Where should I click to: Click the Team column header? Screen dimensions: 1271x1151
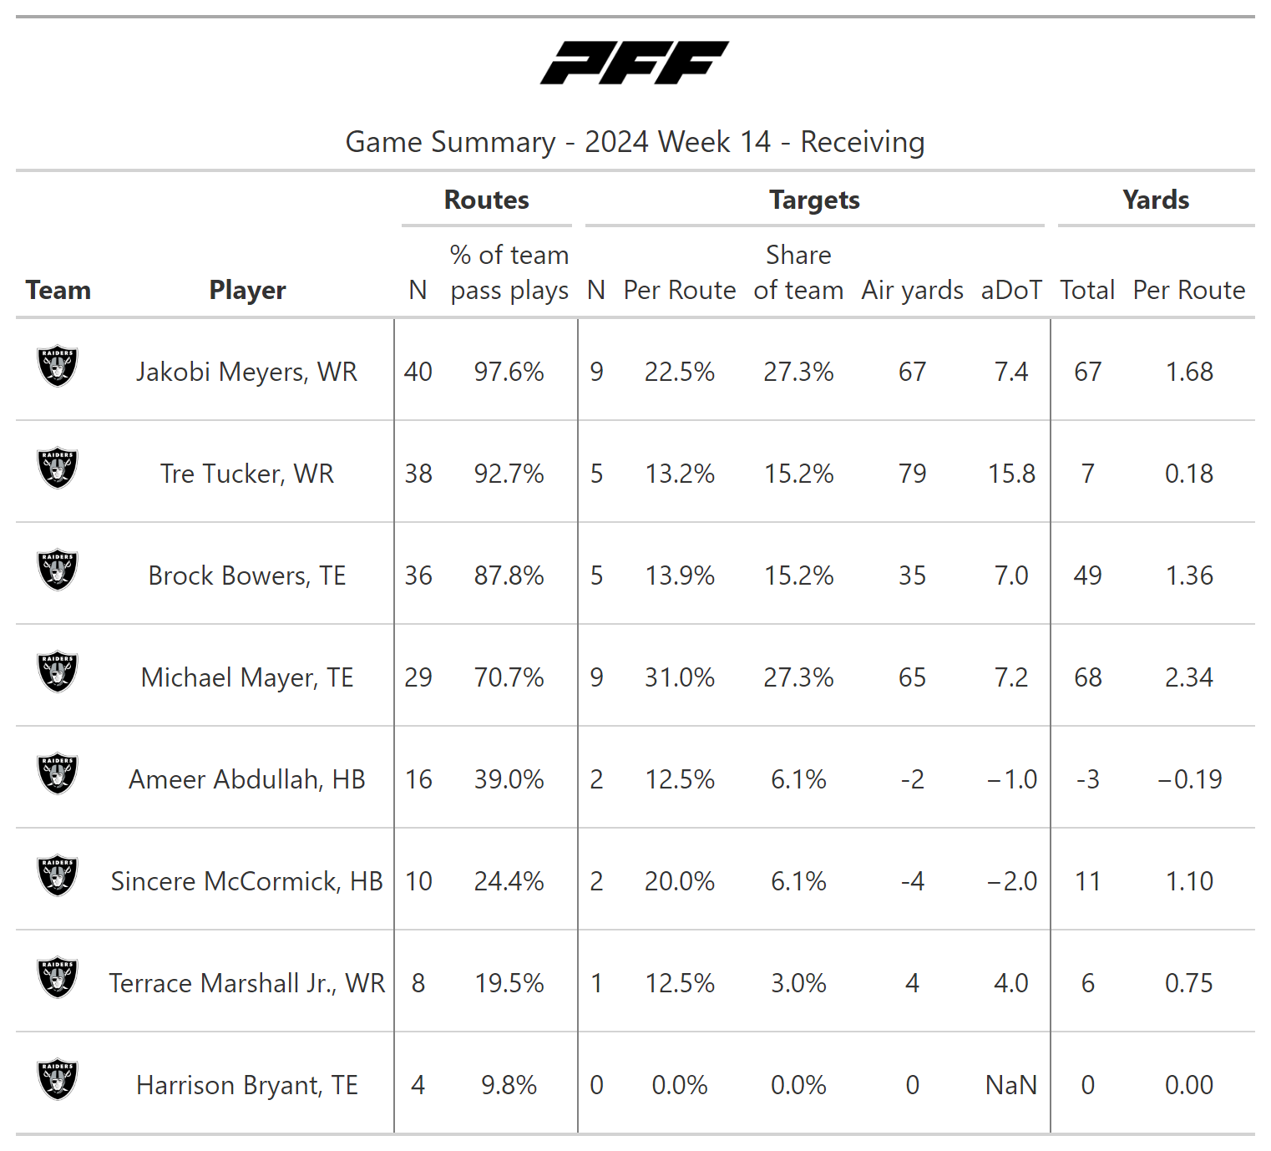tap(58, 290)
